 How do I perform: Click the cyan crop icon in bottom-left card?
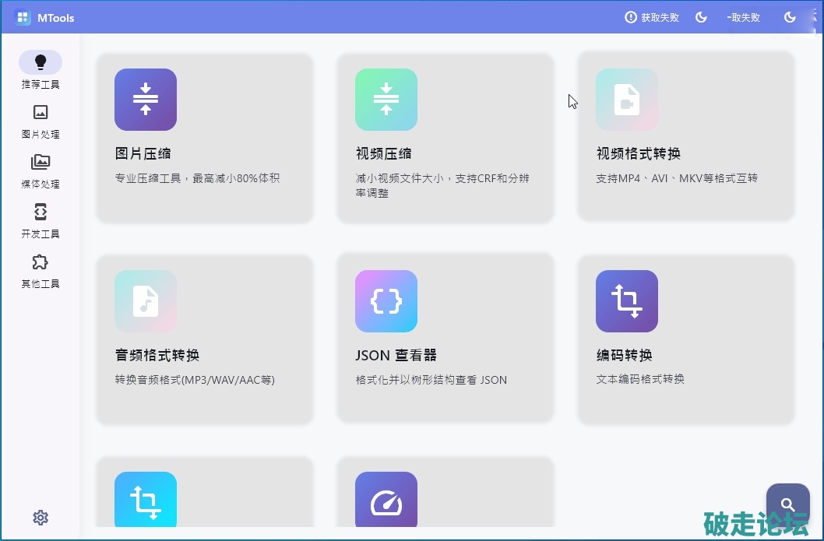pyautogui.click(x=146, y=502)
